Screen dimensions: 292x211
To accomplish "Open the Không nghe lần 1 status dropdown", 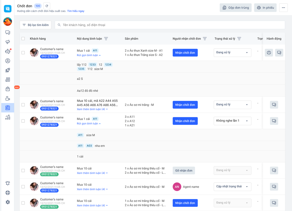I will [232, 121].
